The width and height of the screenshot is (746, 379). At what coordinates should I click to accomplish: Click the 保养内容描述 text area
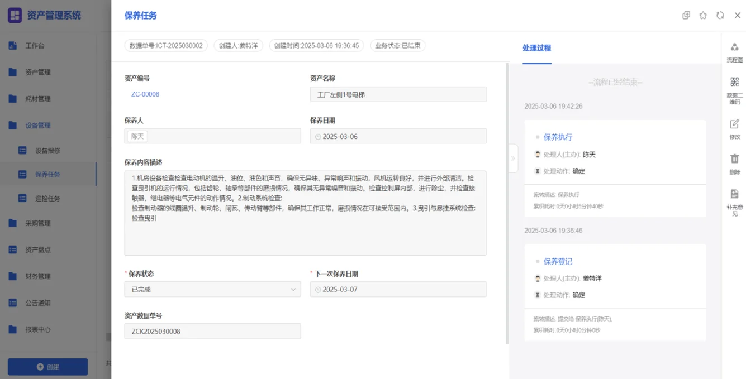coord(305,213)
